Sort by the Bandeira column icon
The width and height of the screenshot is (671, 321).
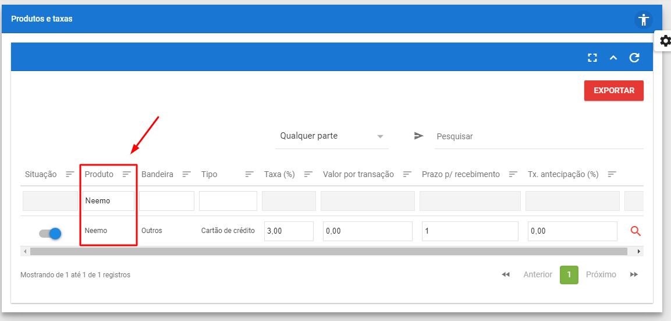186,174
